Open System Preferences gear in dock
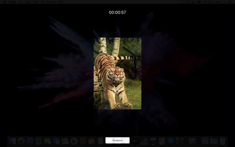Screen dimensions: 235x147 pyautogui.click(x=179, y=141)
